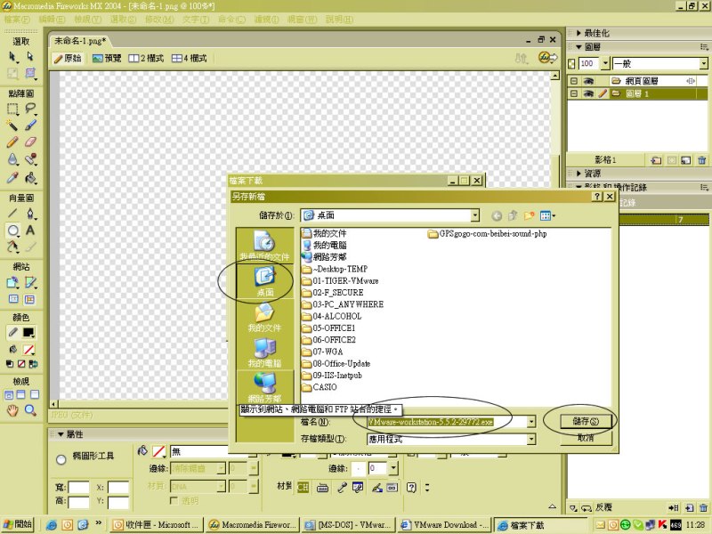
Task: Open the 檔案(F) menu
Action: pyautogui.click(x=17, y=20)
